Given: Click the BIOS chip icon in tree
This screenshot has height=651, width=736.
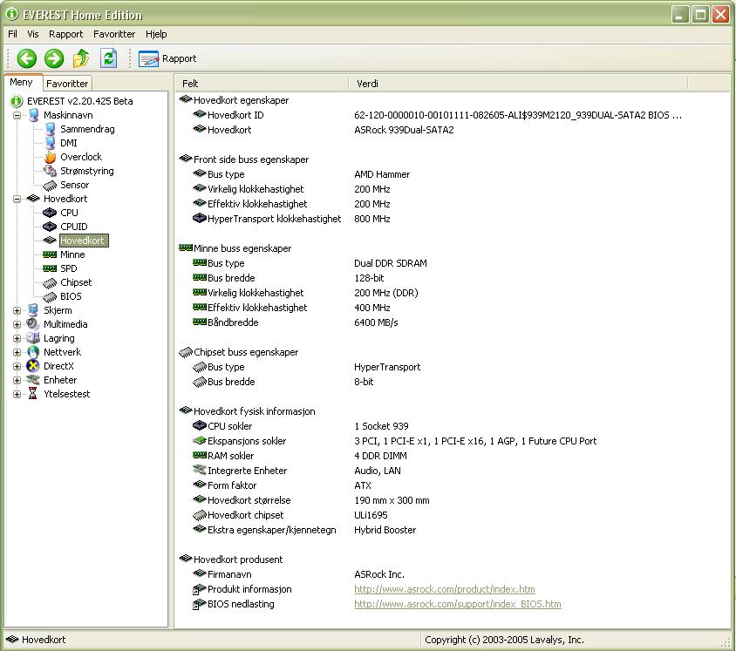Looking at the screenshot, I should pyautogui.click(x=50, y=297).
